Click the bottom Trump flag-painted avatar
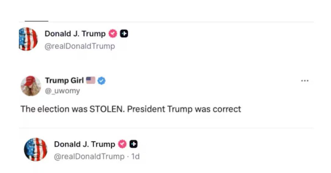 pos(36,150)
